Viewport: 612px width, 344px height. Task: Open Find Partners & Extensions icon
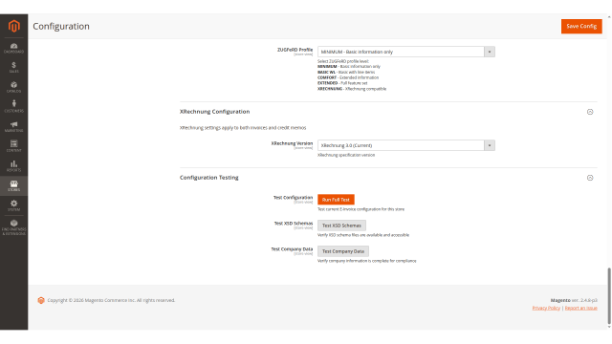(x=14, y=227)
